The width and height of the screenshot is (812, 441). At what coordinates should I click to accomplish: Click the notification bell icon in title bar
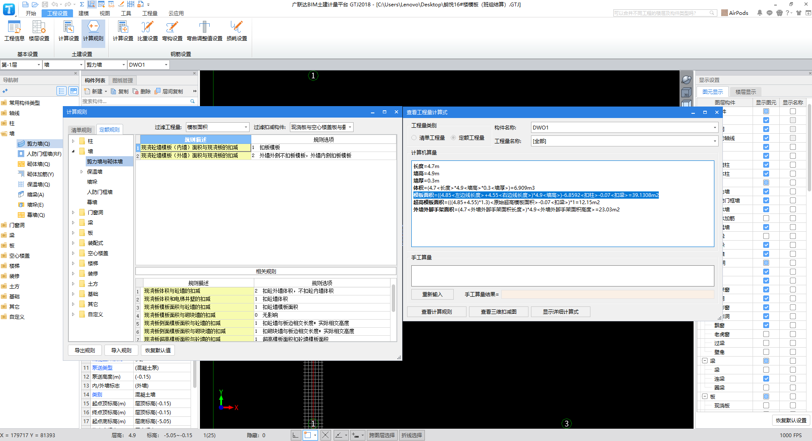point(760,13)
